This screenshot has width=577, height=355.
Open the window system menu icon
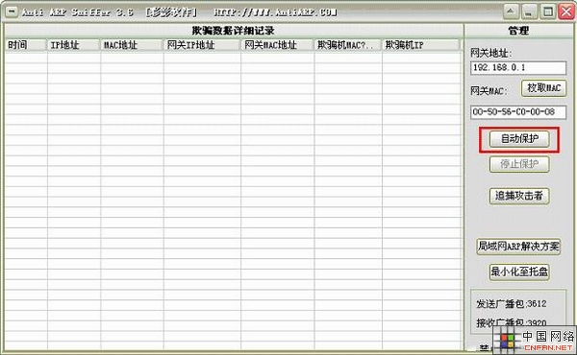tap(12, 12)
